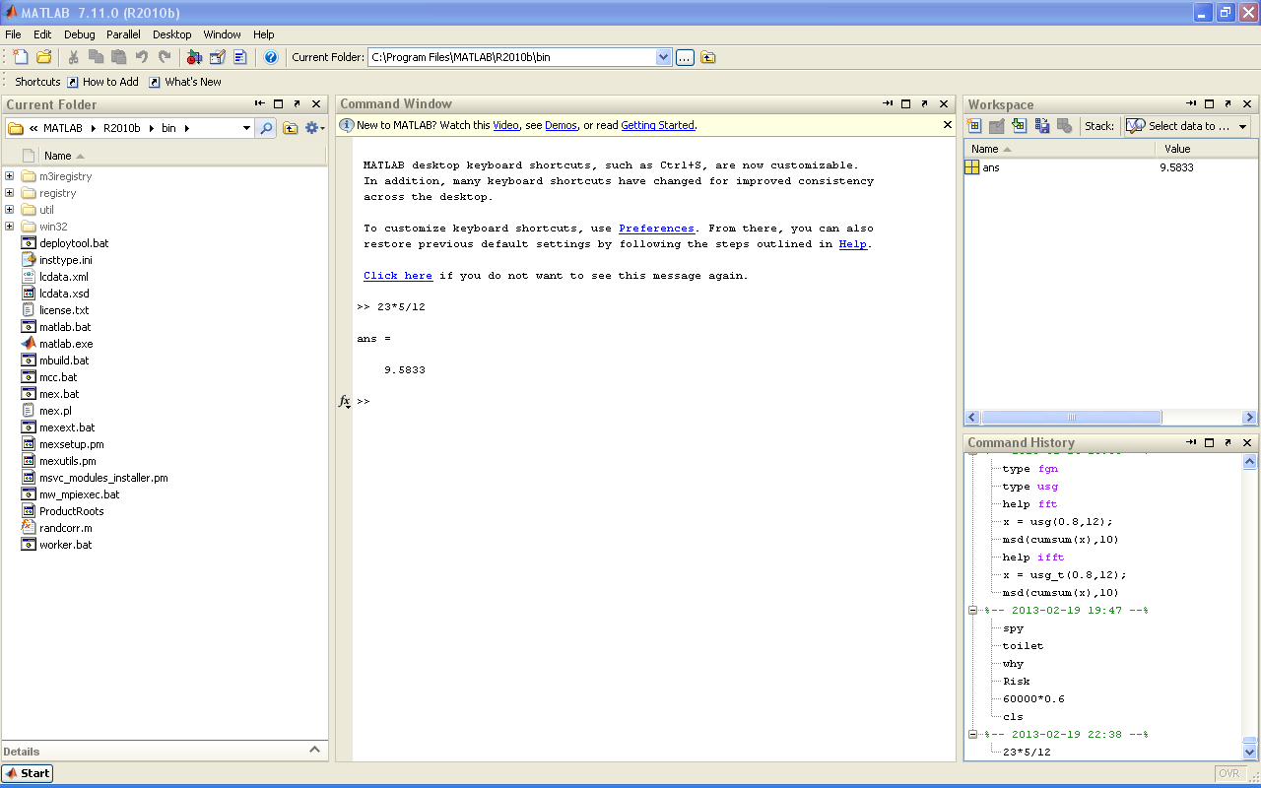The height and width of the screenshot is (788, 1261).
Task: Open Current Folder breadcrumb path dropdown arrow
Action: point(246,128)
